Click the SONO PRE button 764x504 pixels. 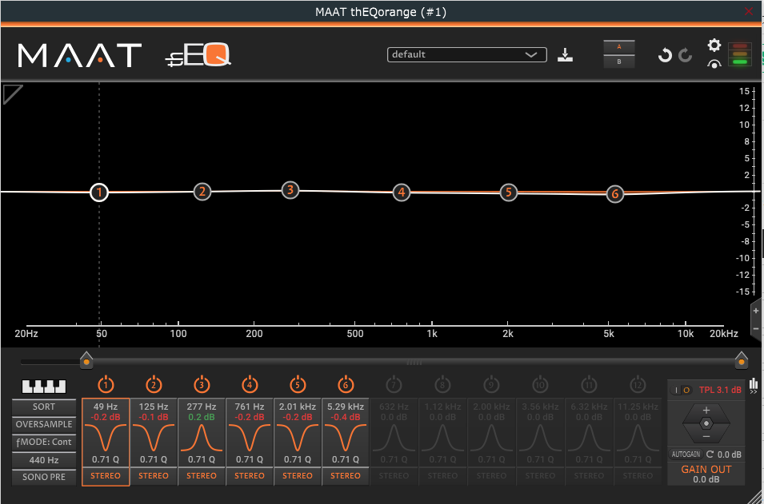(44, 477)
